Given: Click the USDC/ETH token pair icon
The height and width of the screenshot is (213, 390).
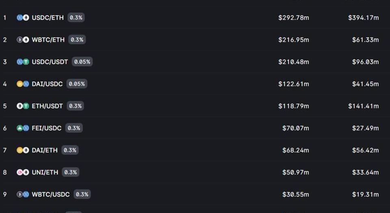Looking at the screenshot, I should coord(23,17).
